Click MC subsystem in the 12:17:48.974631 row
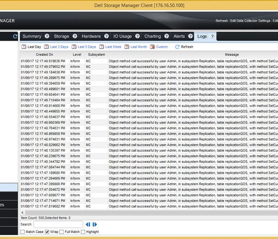278x239 pixels. click(88, 139)
